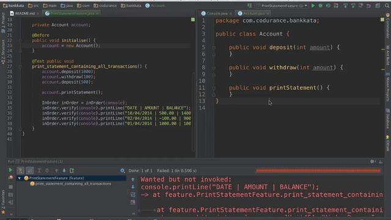Fold the print_statement test method in gutter
Viewport: 391px width, 220px height.
point(20,67)
